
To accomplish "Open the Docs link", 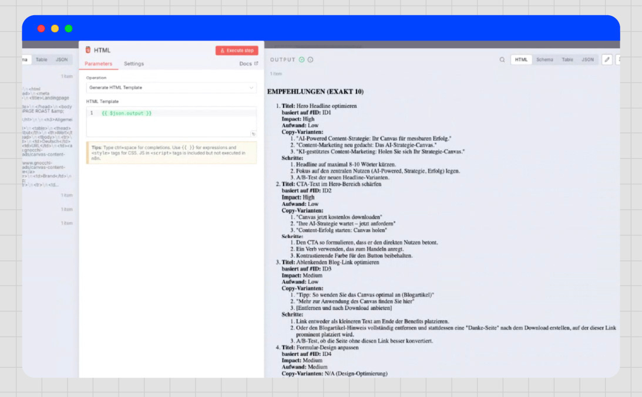I will click(x=246, y=63).
